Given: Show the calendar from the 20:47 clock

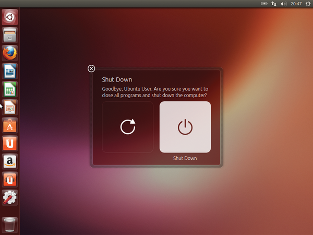Looking at the screenshot, I should [x=296, y=4].
